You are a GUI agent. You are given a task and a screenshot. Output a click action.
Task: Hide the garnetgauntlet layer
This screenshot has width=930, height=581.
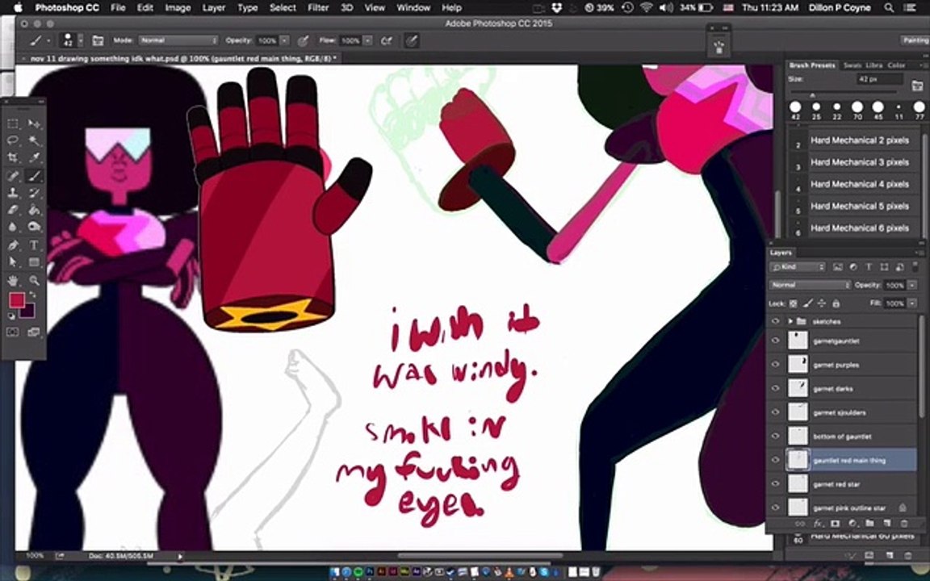(775, 341)
